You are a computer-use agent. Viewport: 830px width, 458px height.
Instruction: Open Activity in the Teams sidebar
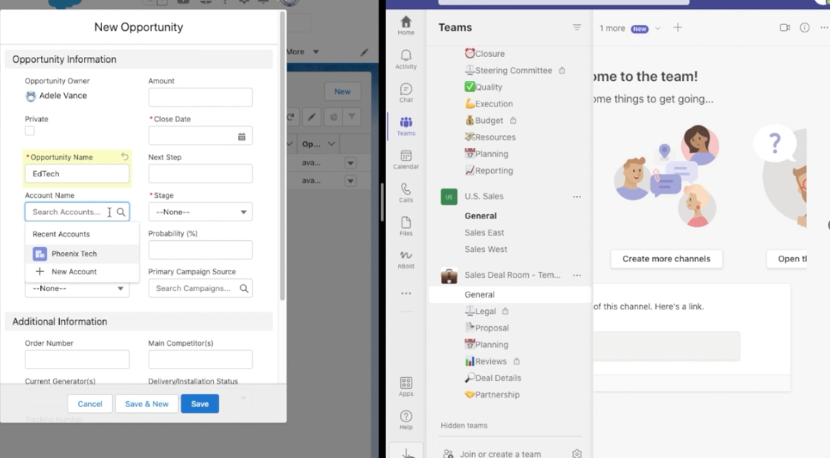tap(406, 58)
